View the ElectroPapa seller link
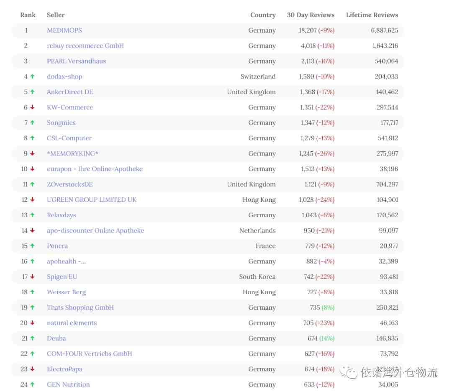Screen dimensions: 452x392 pyautogui.click(x=64, y=369)
